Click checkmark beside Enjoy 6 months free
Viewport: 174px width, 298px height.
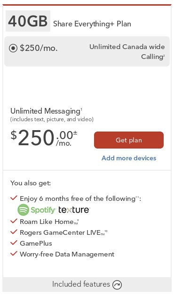[14, 198]
